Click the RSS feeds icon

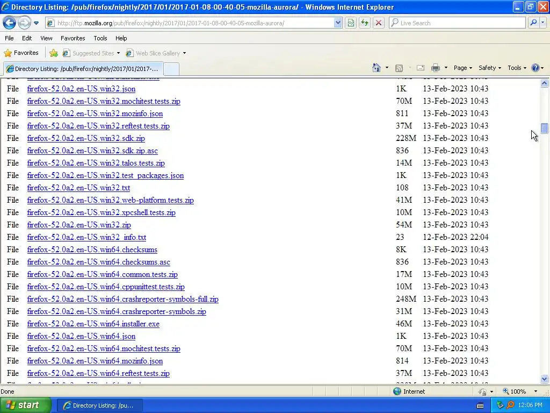point(399,68)
